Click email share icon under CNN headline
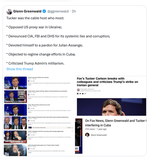Image resolution: width=150 pixels, height=159 pixels. click(83, 94)
